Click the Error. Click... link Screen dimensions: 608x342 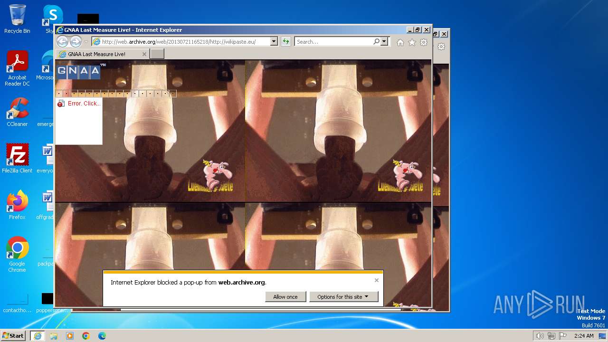point(84,104)
